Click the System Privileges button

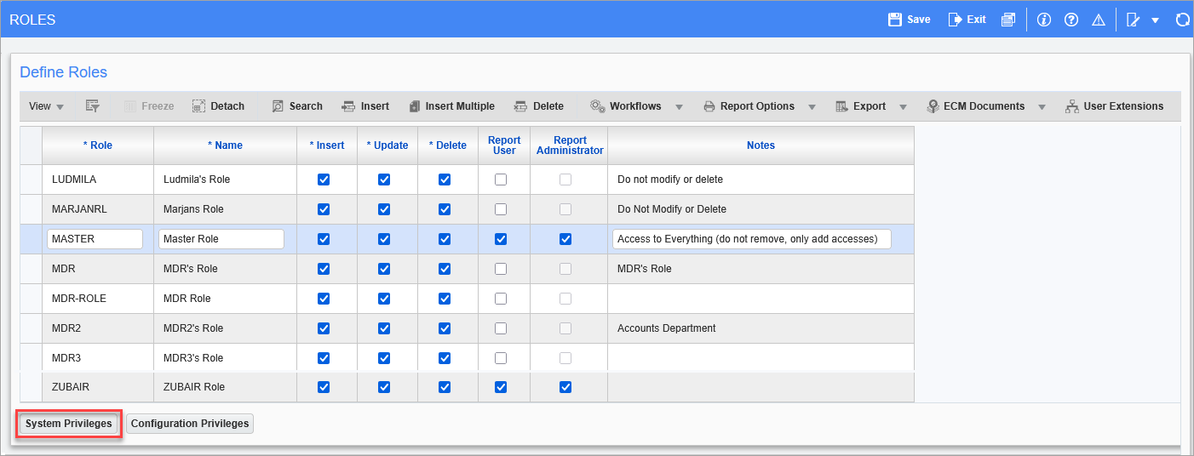(x=69, y=424)
